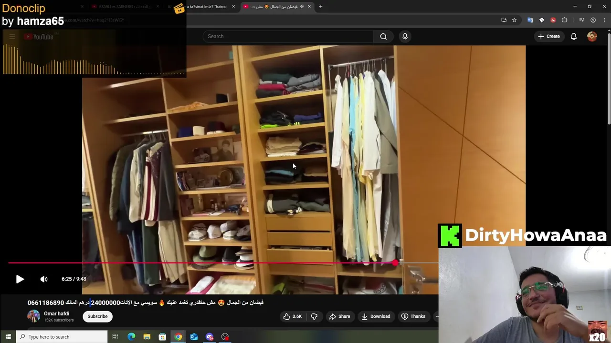This screenshot has height=343, width=611.
Task: Open Outlook from taskbar
Action: (x=194, y=337)
